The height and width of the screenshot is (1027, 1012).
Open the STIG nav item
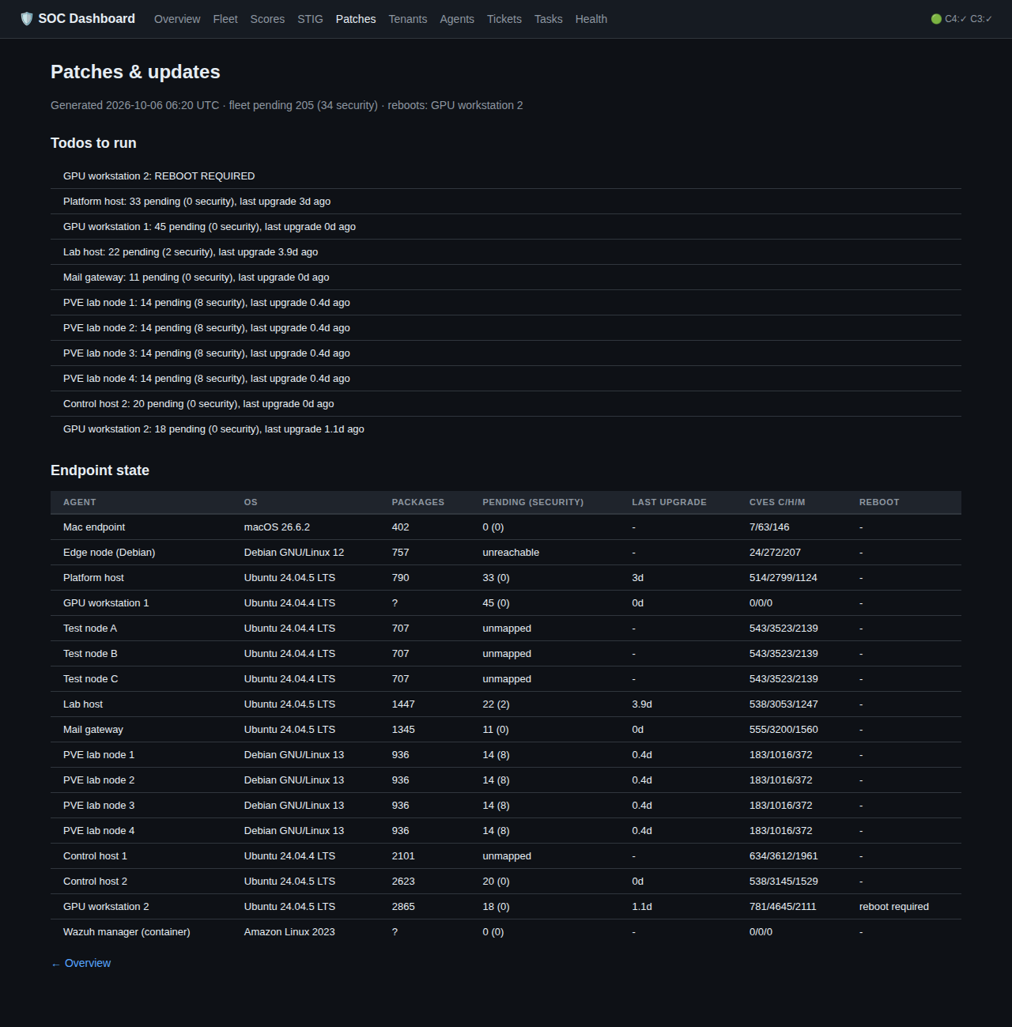310,19
